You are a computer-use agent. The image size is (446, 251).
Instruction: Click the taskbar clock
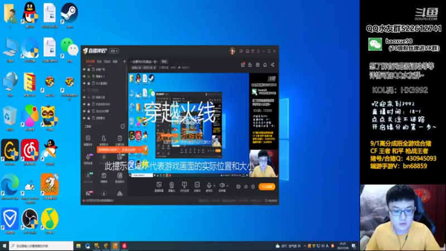[343, 246]
